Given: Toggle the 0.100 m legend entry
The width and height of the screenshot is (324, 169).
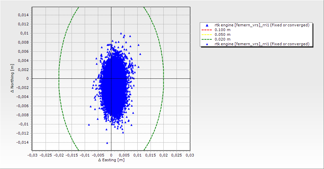Looking at the screenshot, I should [x=222, y=30].
